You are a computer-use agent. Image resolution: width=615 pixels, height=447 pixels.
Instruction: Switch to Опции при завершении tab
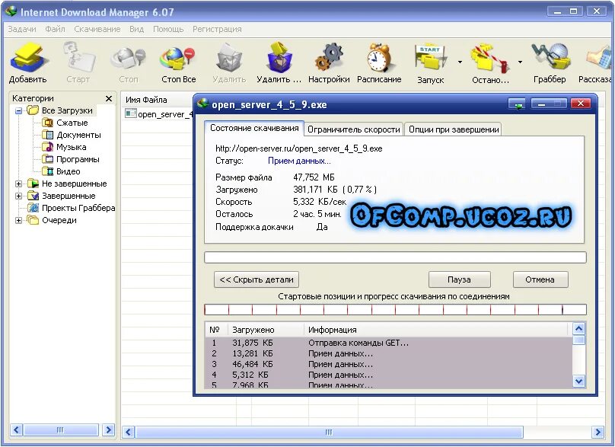click(454, 129)
